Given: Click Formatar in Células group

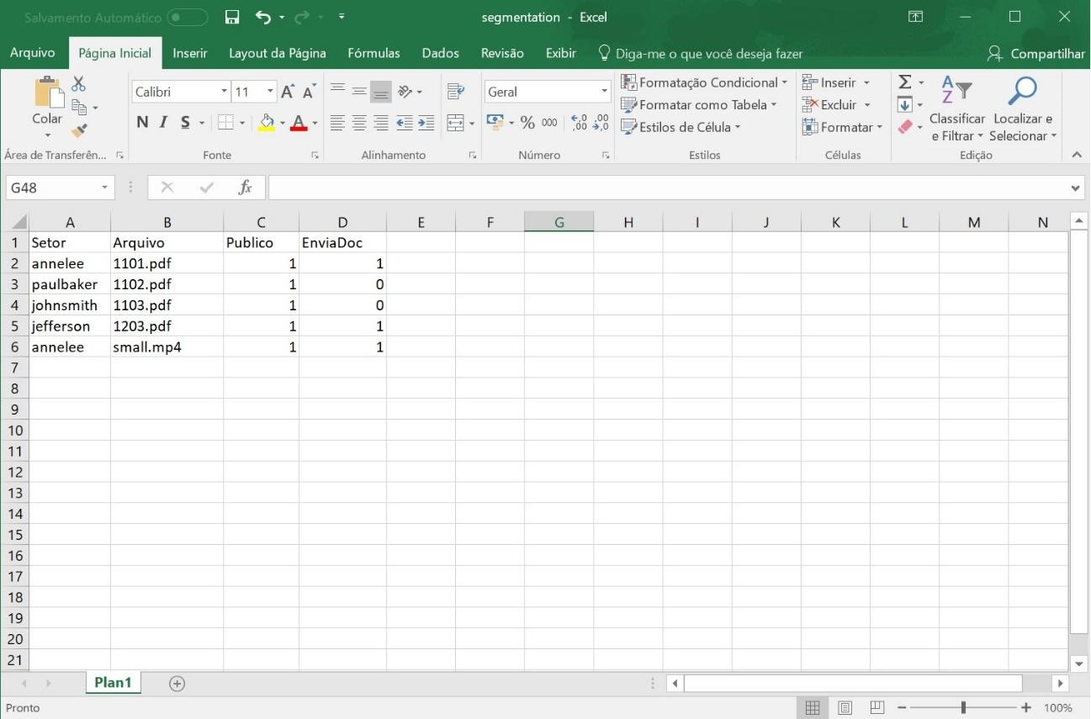Looking at the screenshot, I should pos(843,127).
